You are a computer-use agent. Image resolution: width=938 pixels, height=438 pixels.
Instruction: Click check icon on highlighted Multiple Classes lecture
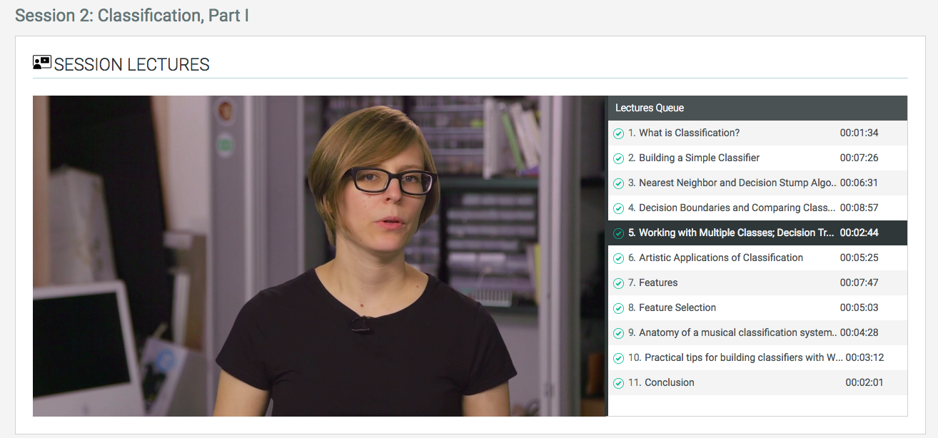click(x=619, y=233)
